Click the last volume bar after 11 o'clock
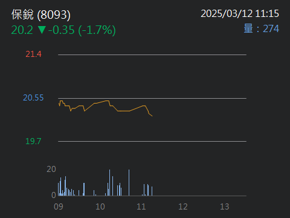The width and height of the screenshot is (290, 218). point(152,191)
